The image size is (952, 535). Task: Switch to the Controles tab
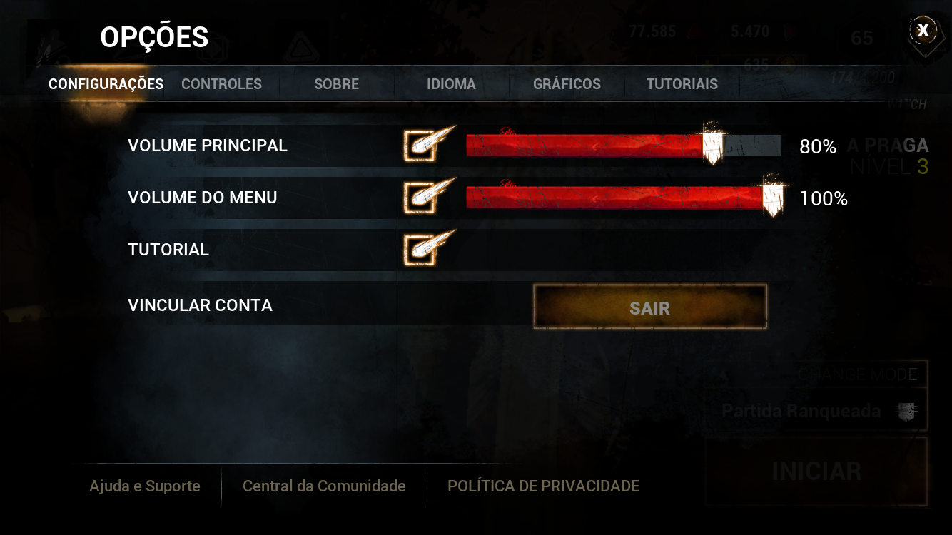(x=221, y=84)
